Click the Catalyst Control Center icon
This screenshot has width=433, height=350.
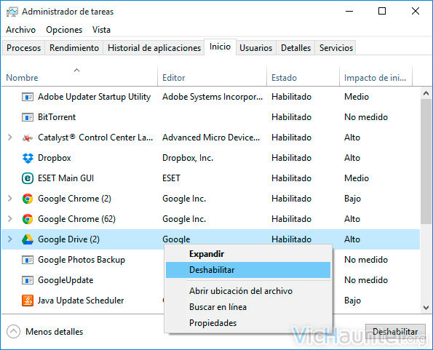pyautogui.click(x=28, y=138)
